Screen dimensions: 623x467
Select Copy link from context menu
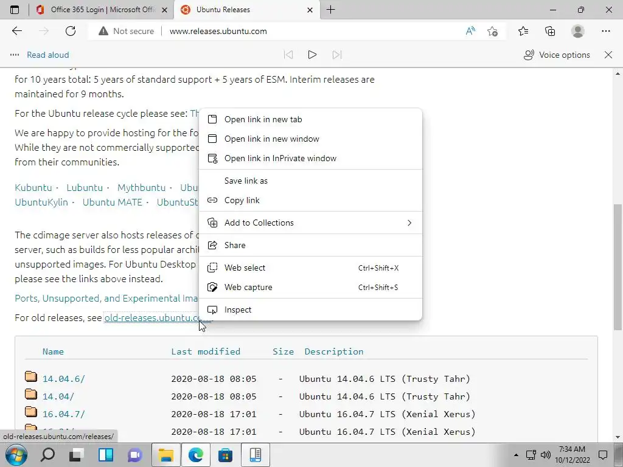[310, 201]
